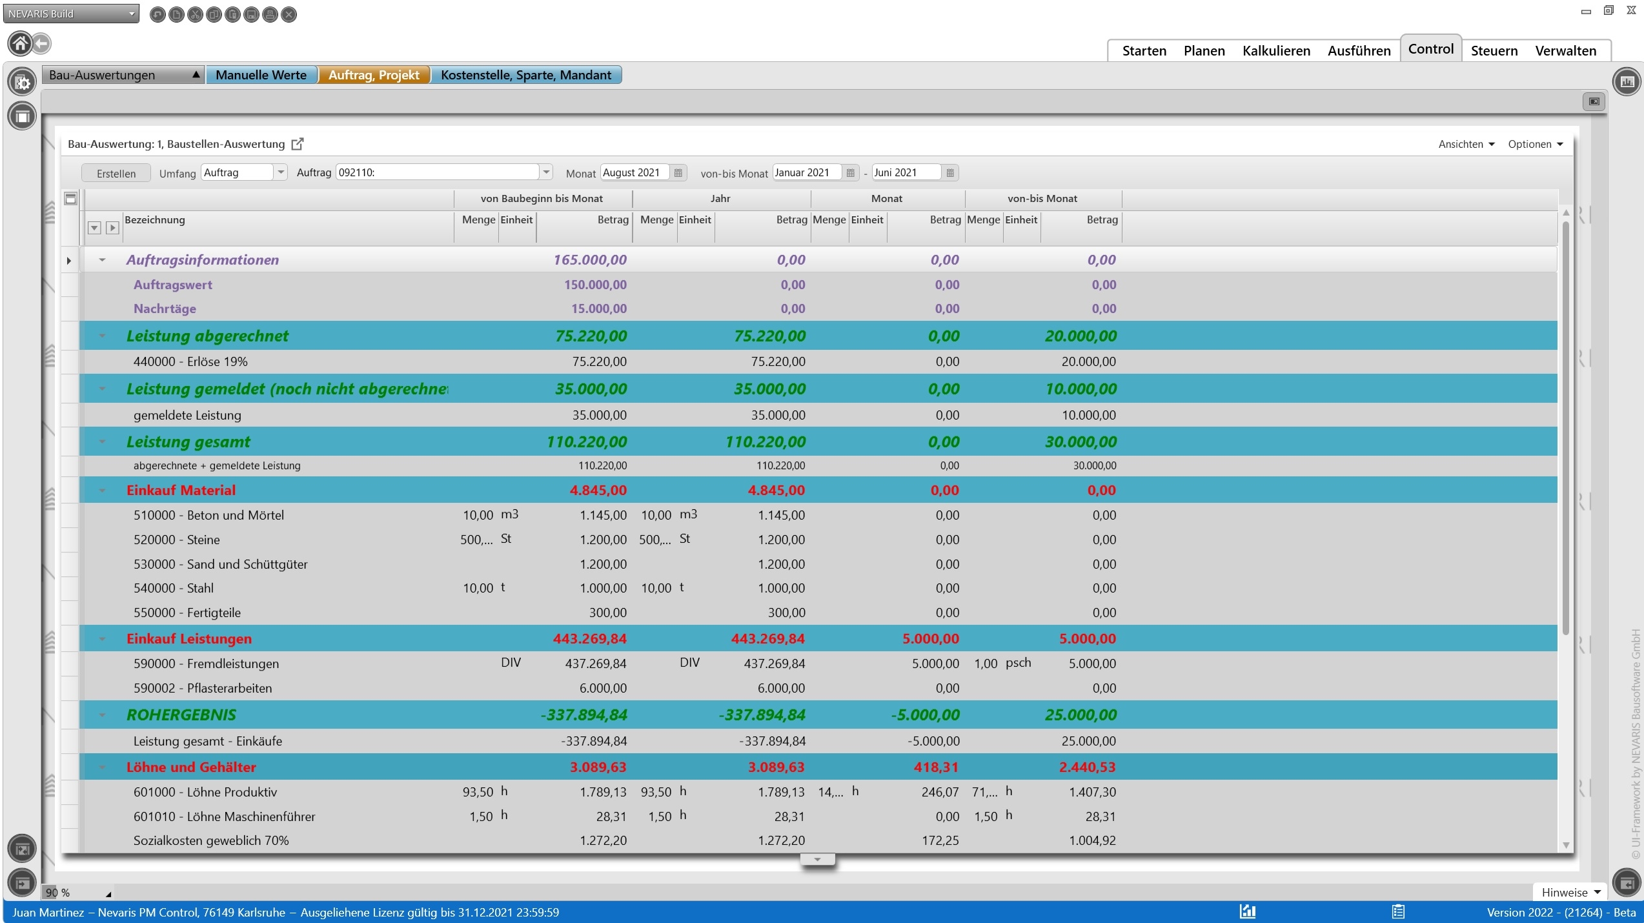Screen dimensions: 1644x923
Task: Open the Umfang Auftrag dropdown
Action: 281,172
